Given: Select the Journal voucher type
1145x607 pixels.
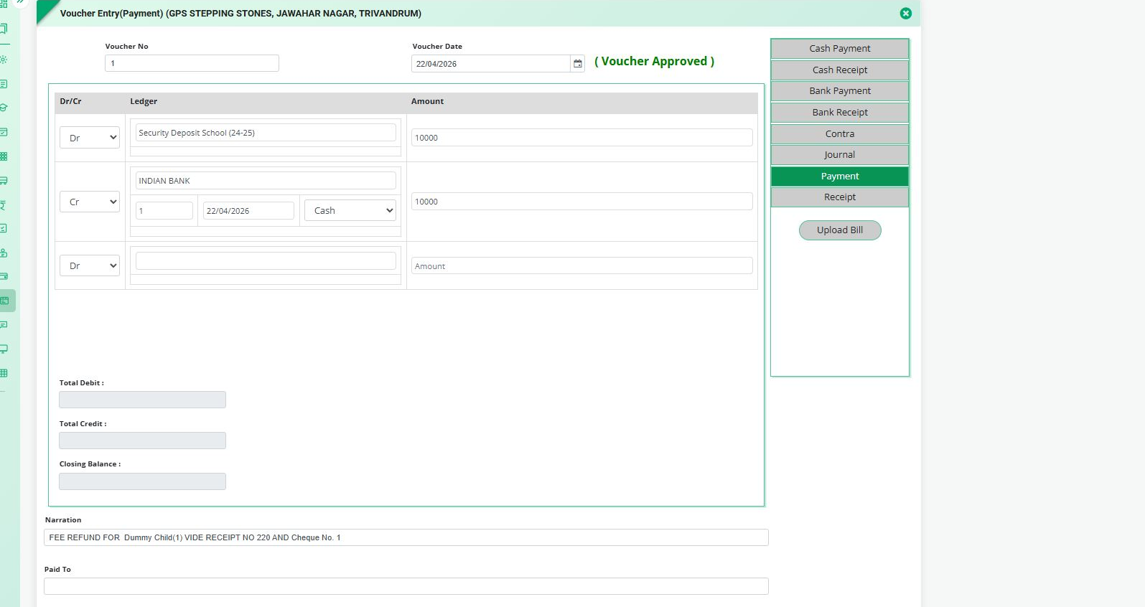Looking at the screenshot, I should pos(840,155).
